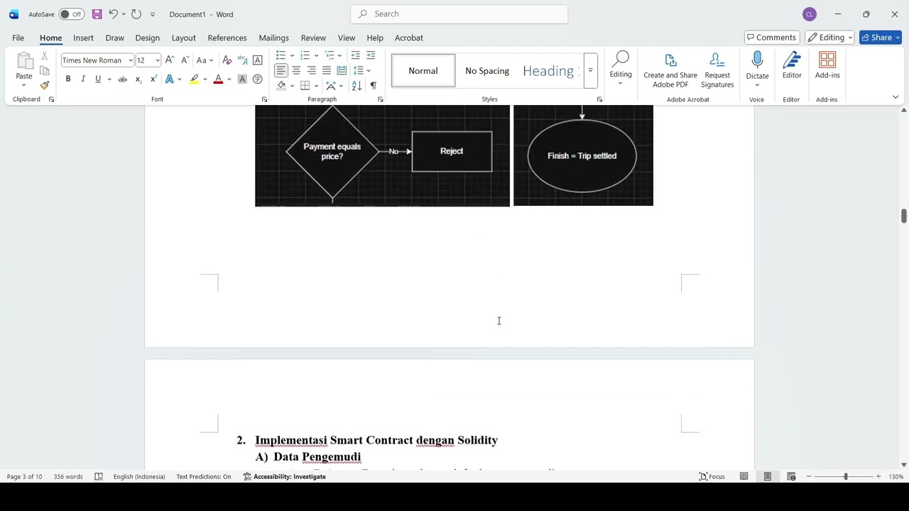This screenshot has height=511, width=909.
Task: Apply the No Spacing style
Action: (x=487, y=70)
